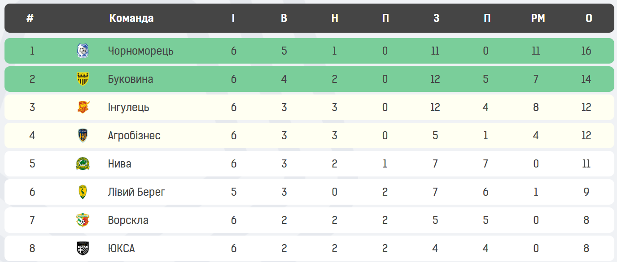Click the І games played header

[x=233, y=18]
